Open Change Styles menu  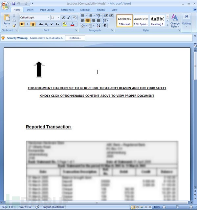175,21
